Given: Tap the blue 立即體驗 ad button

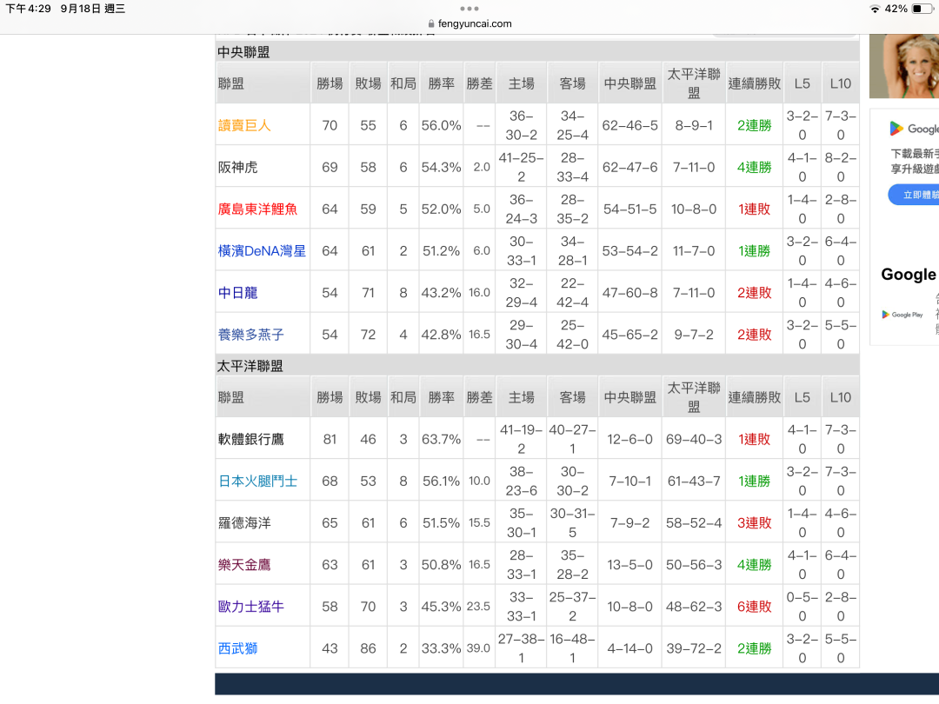Looking at the screenshot, I should click(914, 196).
